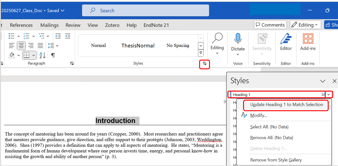Click the Increase Indent icon
This screenshot has width=338, height=166.
click(x=68, y=36)
